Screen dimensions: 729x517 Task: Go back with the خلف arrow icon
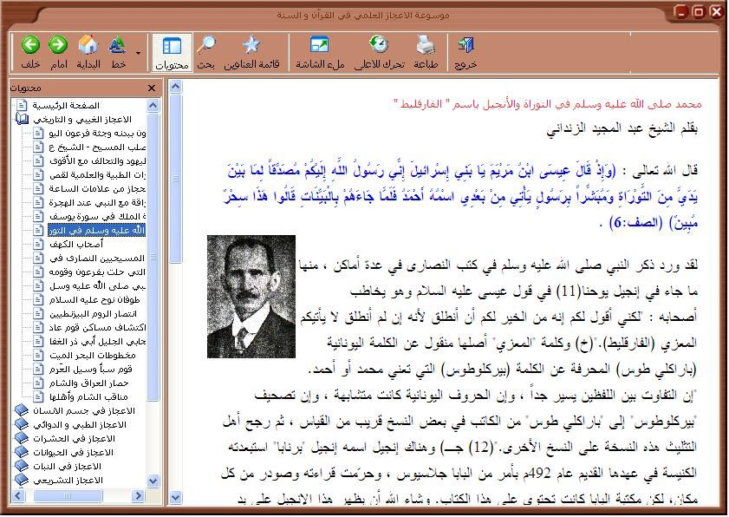tap(30, 45)
